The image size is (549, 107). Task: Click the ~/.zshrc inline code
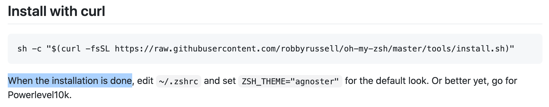179,81
